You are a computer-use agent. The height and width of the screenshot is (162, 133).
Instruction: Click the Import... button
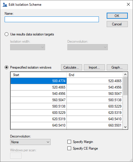94,67
